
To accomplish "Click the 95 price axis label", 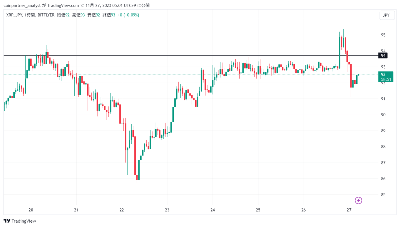I will tap(383, 35).
